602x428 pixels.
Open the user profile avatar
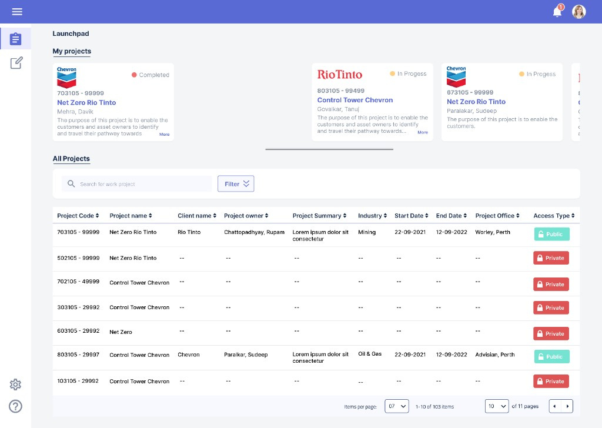tap(579, 12)
